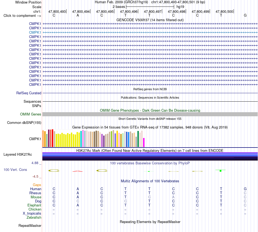Click the Gaps row label
The image size is (258, 232).
[x=37, y=185]
